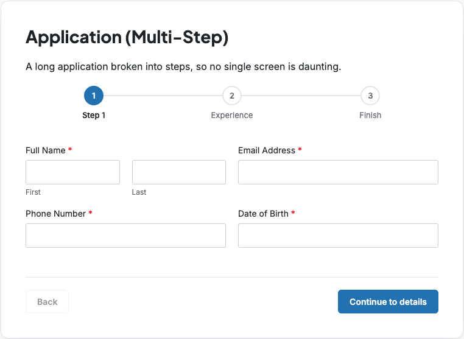Jump to step 2 Experience circle
464x339 pixels.
click(x=232, y=96)
